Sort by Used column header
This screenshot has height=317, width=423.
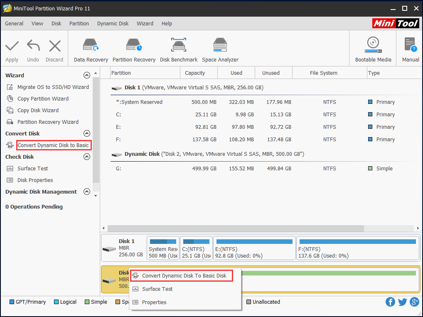click(x=236, y=73)
